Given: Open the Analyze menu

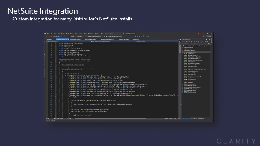Looking at the screenshot, I should pos(81,34).
